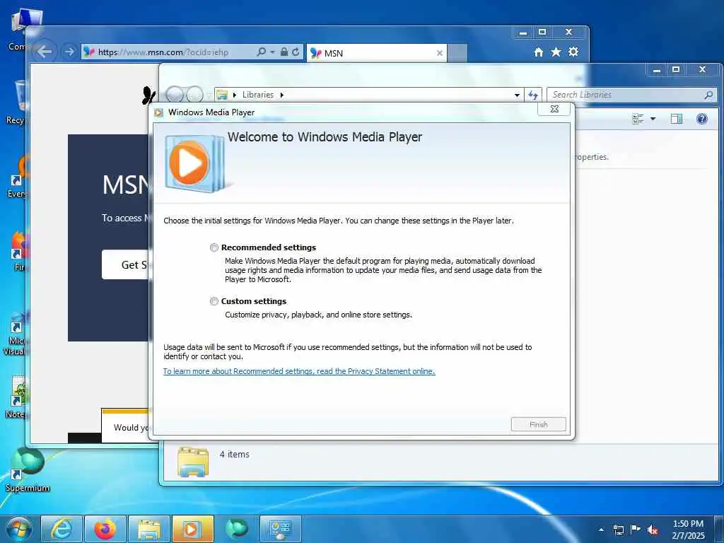The width and height of the screenshot is (724, 543).
Task: Open IE tools gear menu
Action: click(x=573, y=52)
